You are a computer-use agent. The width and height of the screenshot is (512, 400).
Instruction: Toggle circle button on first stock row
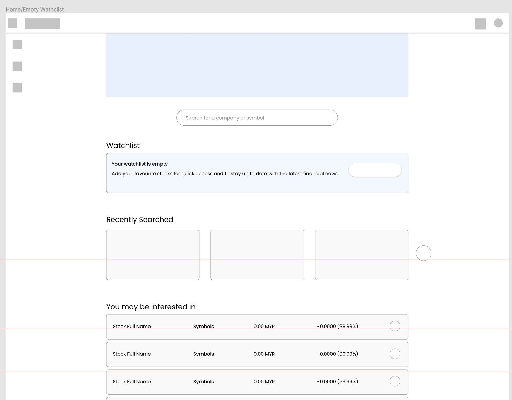pyautogui.click(x=395, y=326)
